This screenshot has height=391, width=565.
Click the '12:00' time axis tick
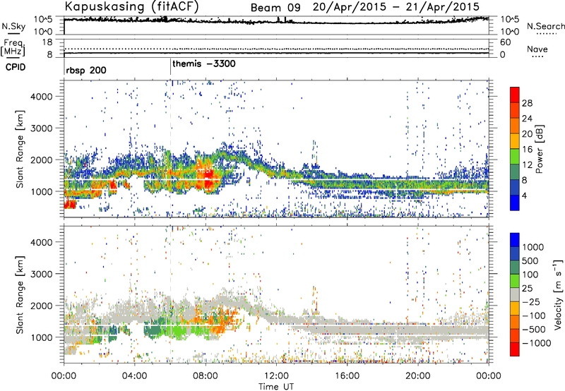point(276,376)
